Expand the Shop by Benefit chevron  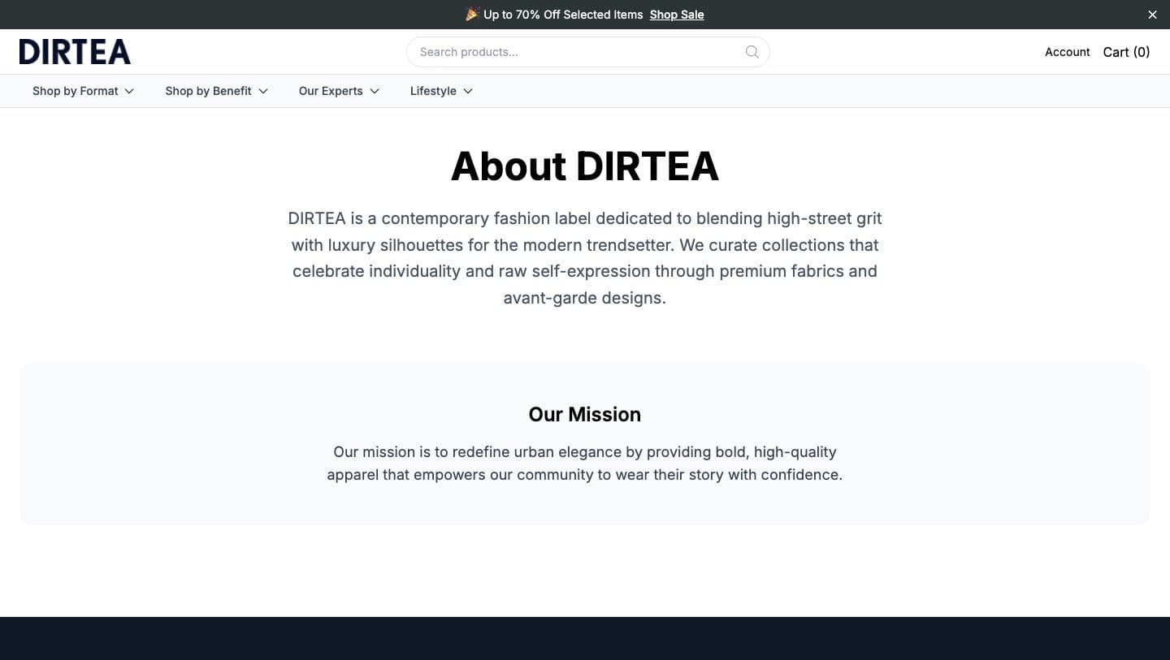tap(263, 91)
